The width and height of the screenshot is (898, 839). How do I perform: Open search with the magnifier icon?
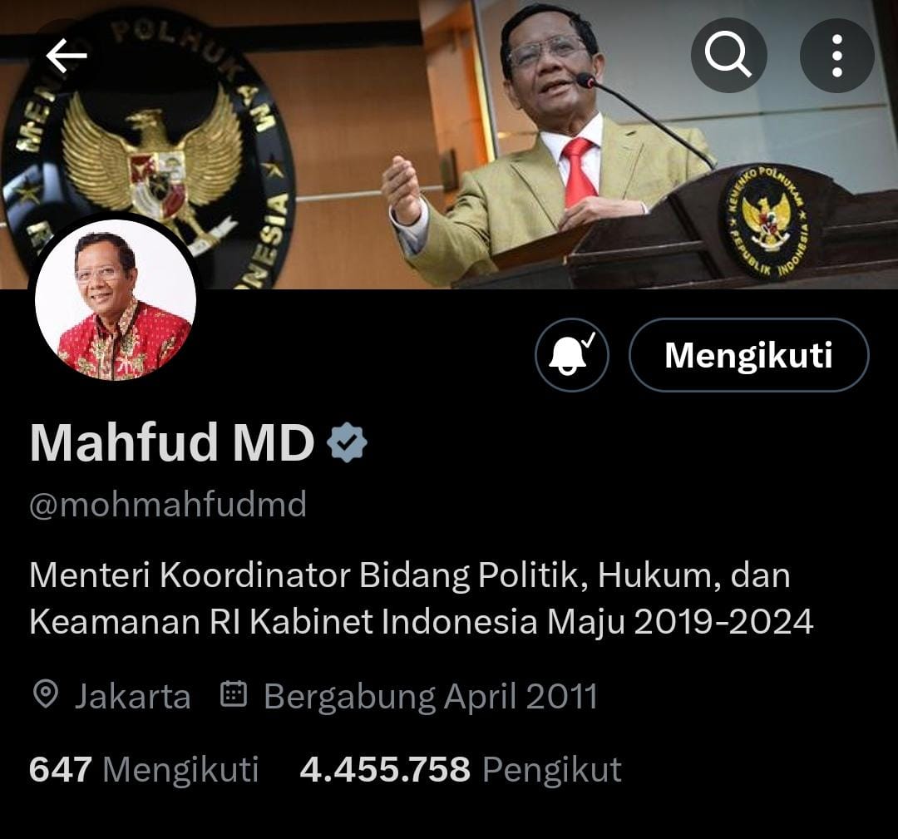[x=728, y=55]
